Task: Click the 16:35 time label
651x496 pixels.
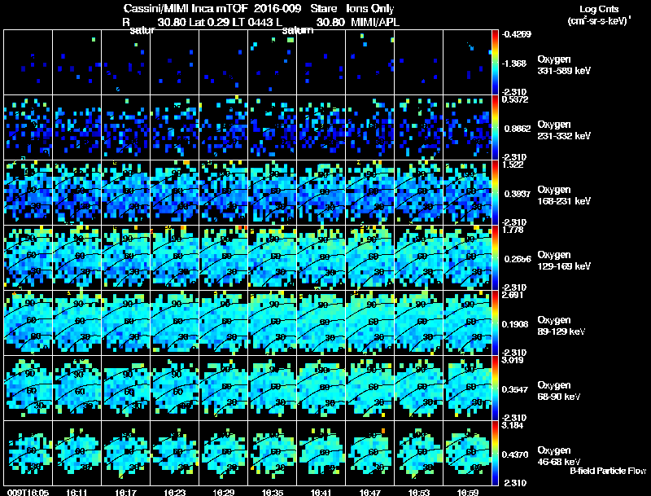Action: click(273, 492)
